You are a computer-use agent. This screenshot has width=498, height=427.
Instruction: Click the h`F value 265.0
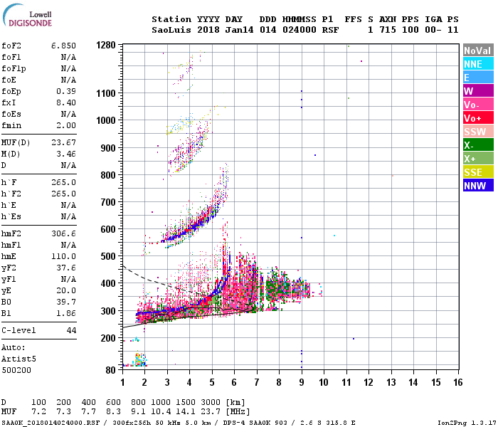(63, 182)
